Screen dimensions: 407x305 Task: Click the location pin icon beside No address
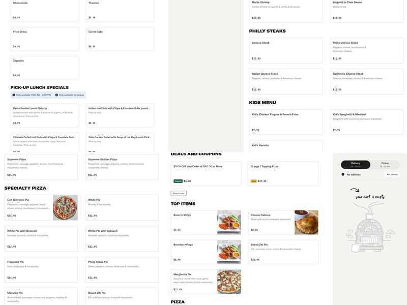[x=343, y=174]
